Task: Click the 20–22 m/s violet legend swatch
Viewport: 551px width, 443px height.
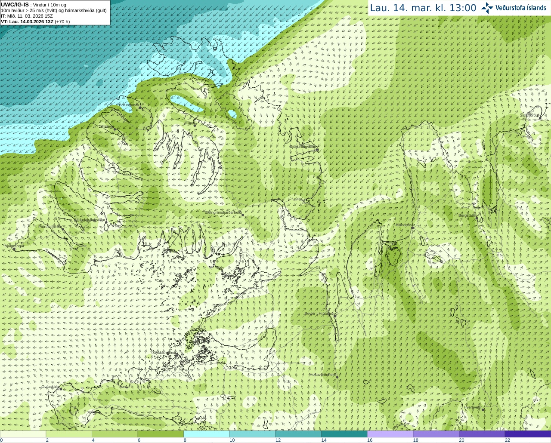Action: coord(482,434)
